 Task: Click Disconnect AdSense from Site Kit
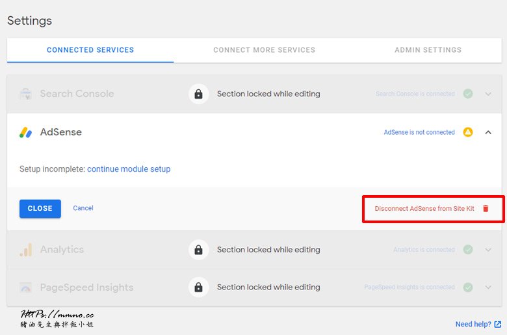[424, 209]
